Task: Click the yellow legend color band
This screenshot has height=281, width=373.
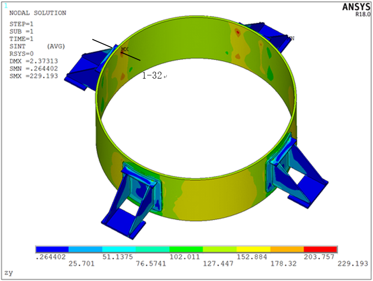Action: (x=254, y=249)
